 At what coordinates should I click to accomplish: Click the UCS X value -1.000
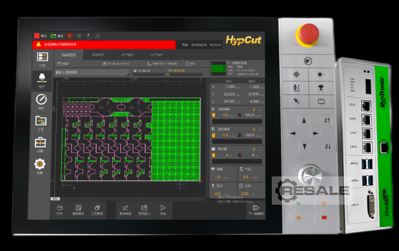(x=230, y=87)
